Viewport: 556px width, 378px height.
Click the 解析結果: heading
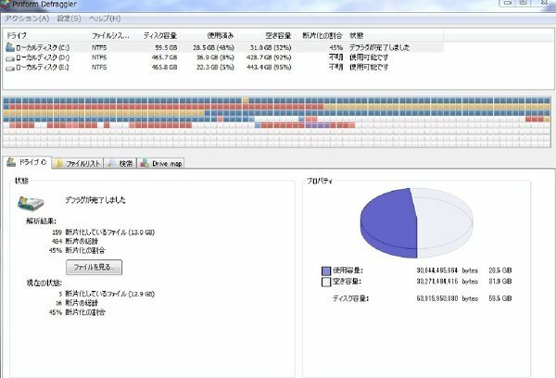[x=41, y=221]
